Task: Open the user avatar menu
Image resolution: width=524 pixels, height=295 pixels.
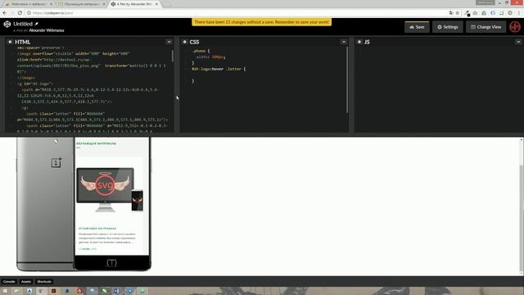Action: tap(515, 27)
